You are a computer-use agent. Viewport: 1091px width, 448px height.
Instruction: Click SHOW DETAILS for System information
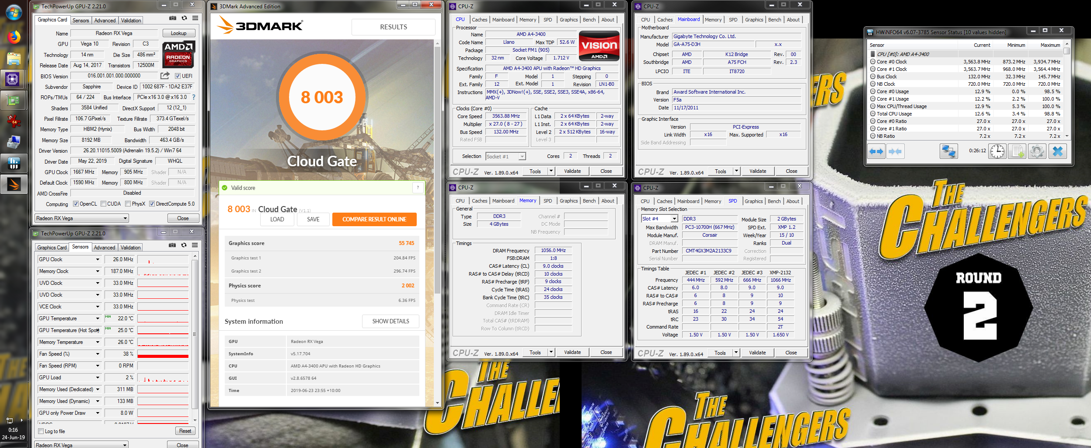click(390, 321)
